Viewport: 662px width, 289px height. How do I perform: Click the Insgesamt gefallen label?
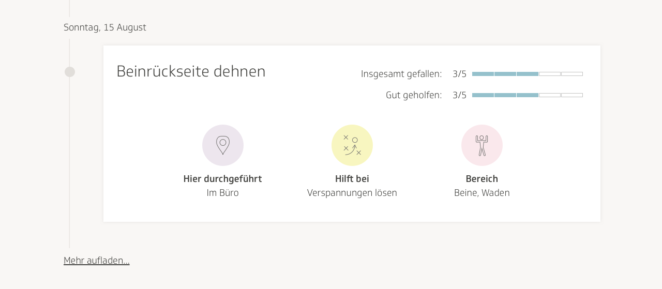coord(401,74)
